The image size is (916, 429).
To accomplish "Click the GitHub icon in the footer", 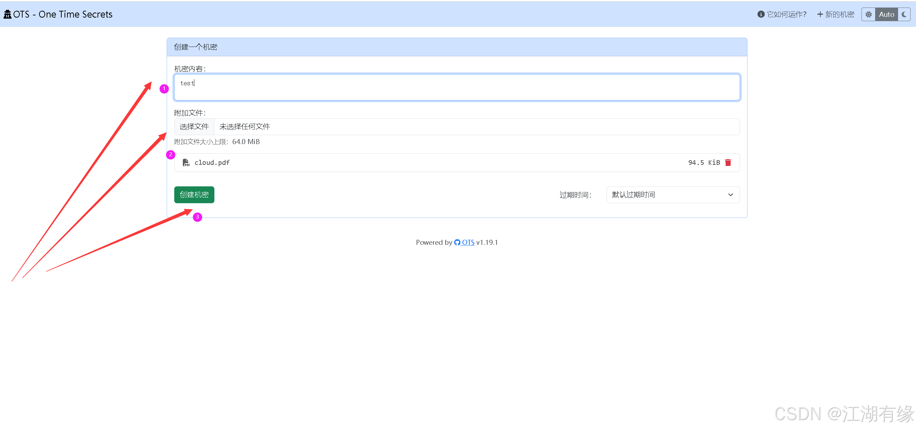I will pos(457,243).
